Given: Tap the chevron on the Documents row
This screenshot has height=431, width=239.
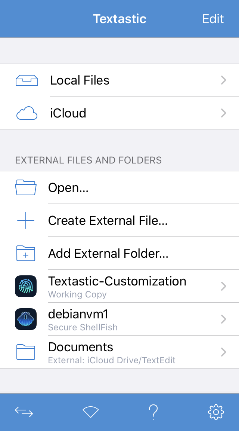Looking at the screenshot, I should [x=224, y=352].
